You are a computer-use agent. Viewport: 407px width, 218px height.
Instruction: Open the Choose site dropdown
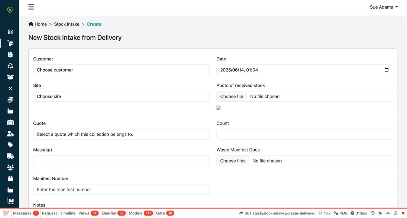coord(121,97)
